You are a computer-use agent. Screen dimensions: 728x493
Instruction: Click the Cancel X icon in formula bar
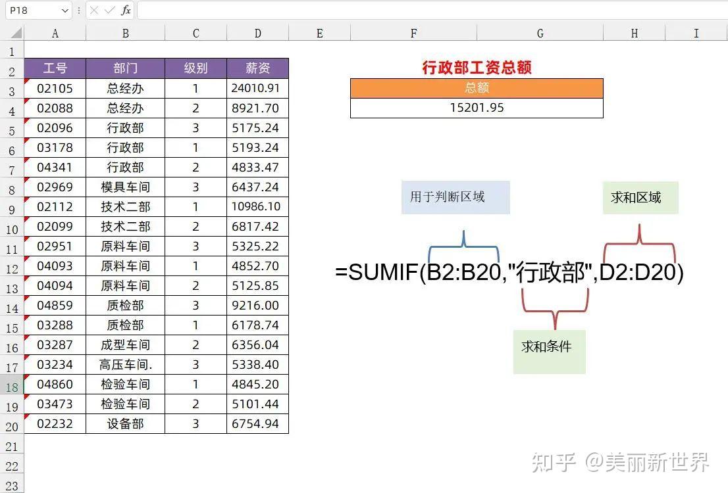93,11
